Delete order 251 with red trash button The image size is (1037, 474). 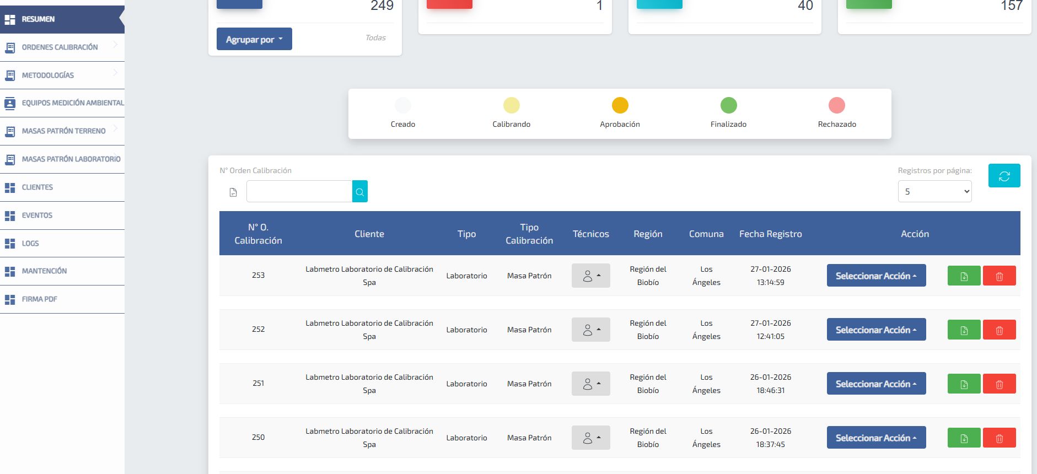tap(999, 384)
